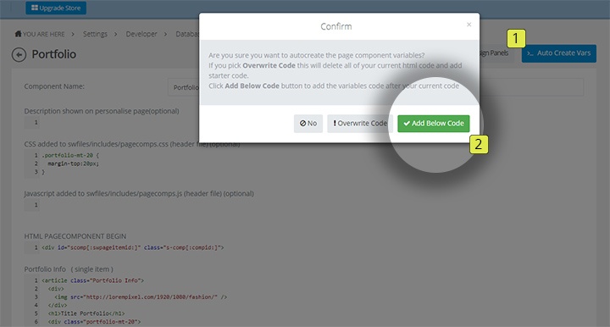
Task: Click Overwrite Code button
Action: pyautogui.click(x=360, y=123)
